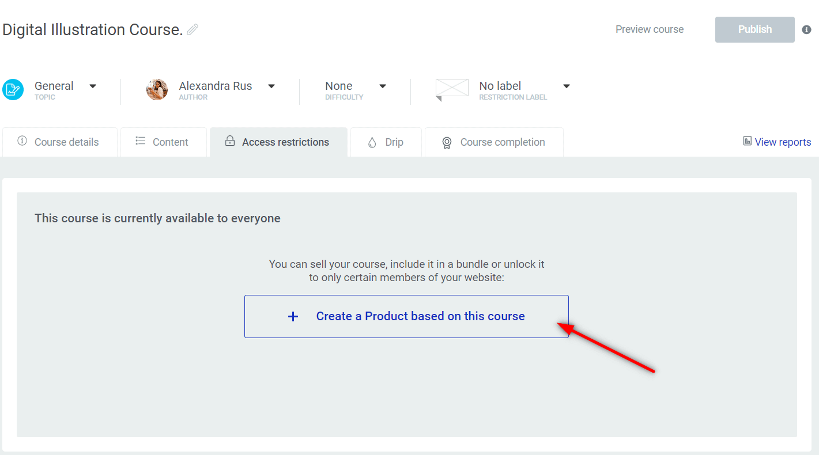Click the Publish button

pos(755,29)
